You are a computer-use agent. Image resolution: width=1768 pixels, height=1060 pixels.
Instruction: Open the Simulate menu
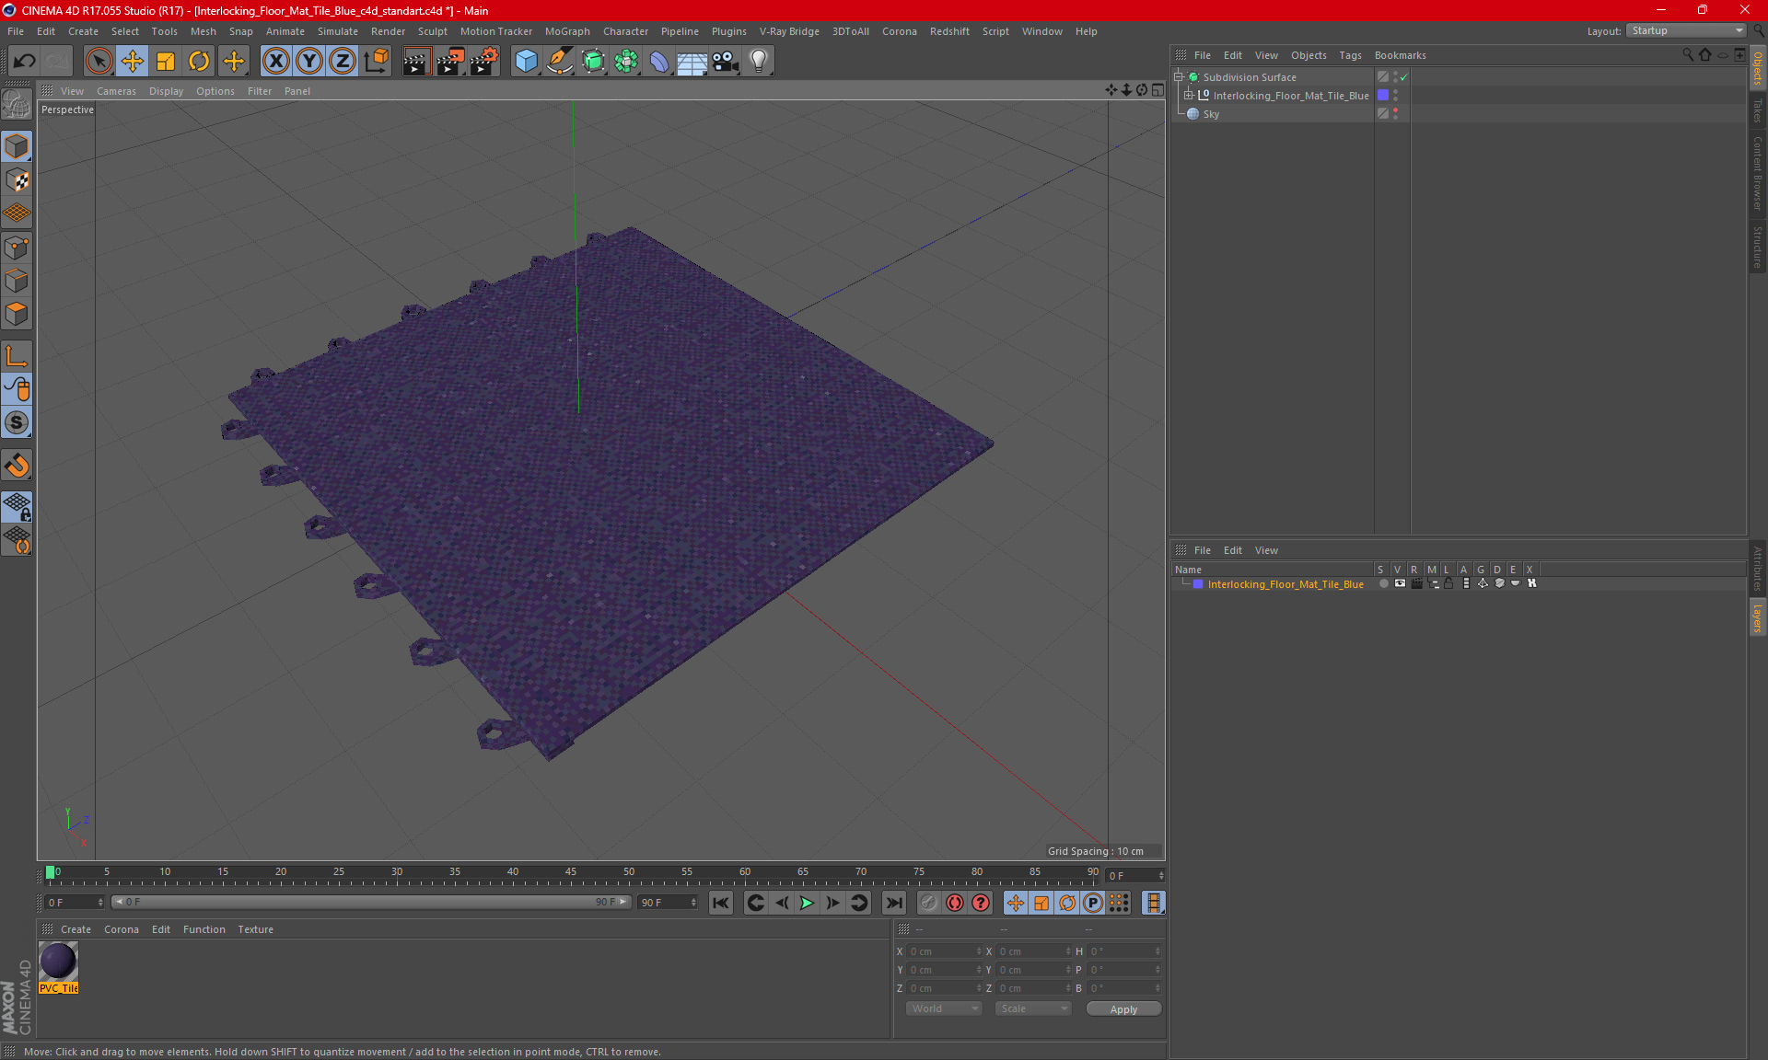pyautogui.click(x=338, y=31)
